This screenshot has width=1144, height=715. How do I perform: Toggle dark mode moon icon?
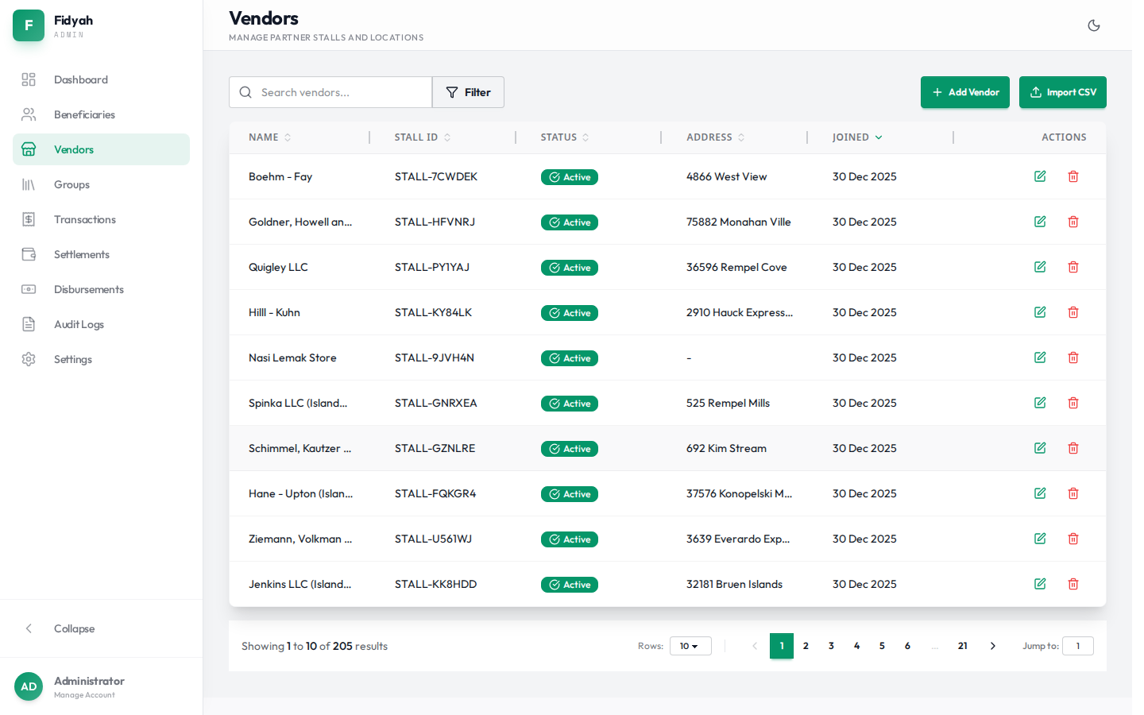[1093, 25]
